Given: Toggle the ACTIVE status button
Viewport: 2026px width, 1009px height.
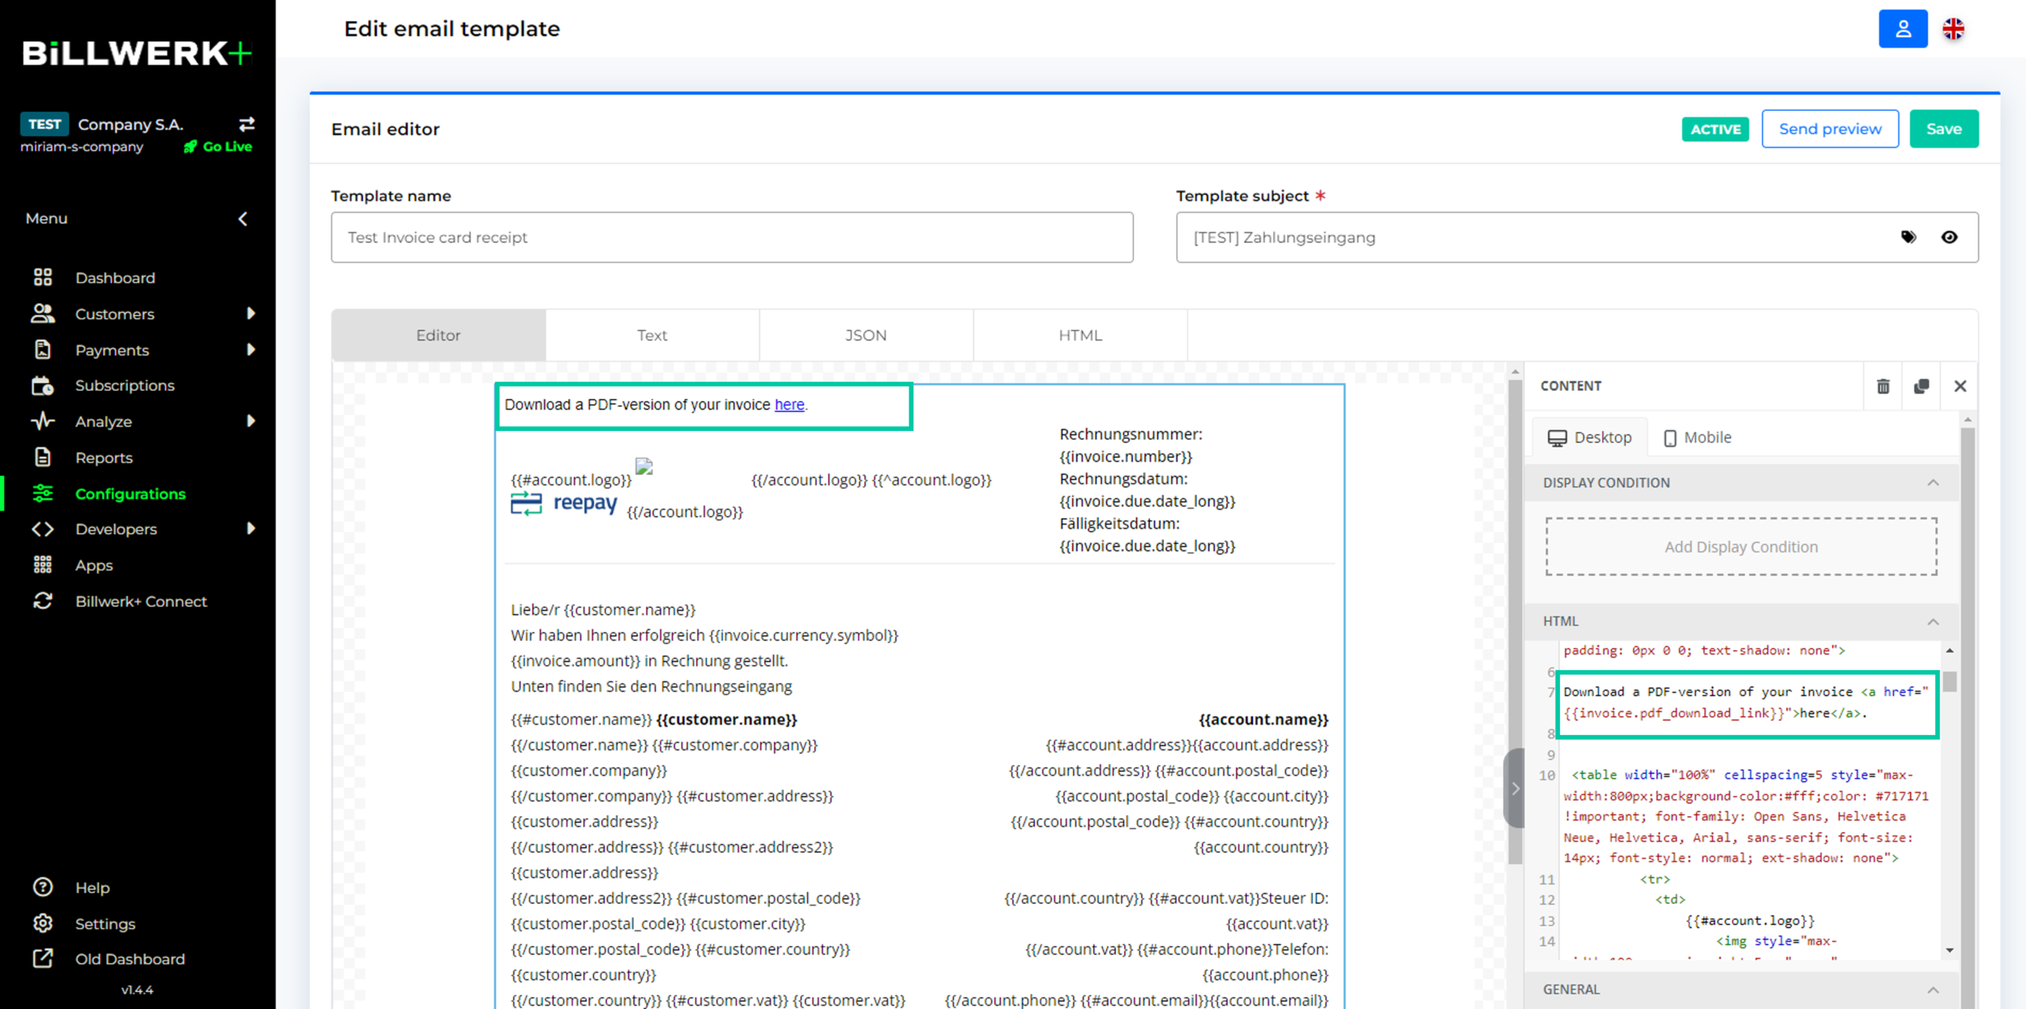Looking at the screenshot, I should (x=1713, y=128).
